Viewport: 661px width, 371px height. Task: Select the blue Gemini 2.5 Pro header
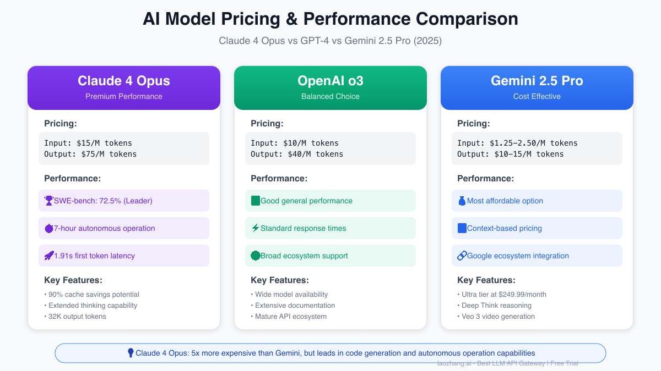coord(537,87)
